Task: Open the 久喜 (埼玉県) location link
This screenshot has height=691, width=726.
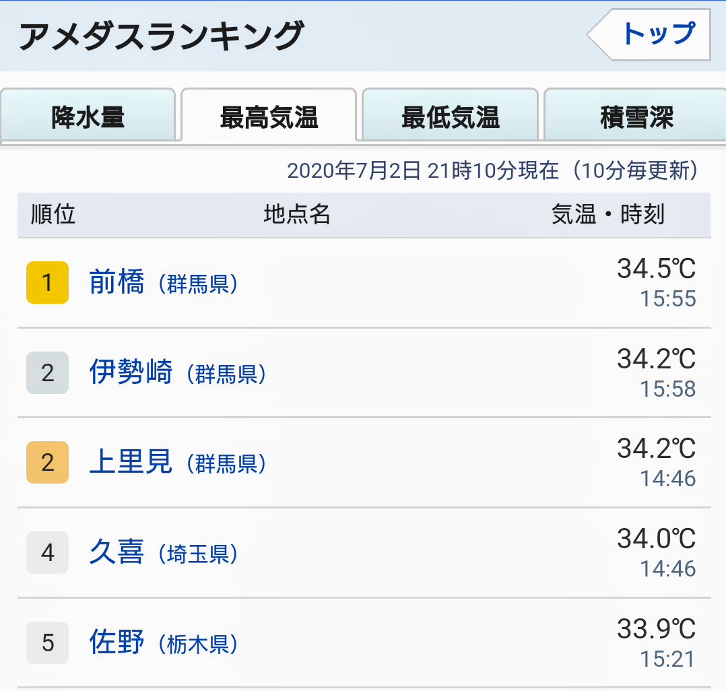Action: (164, 552)
